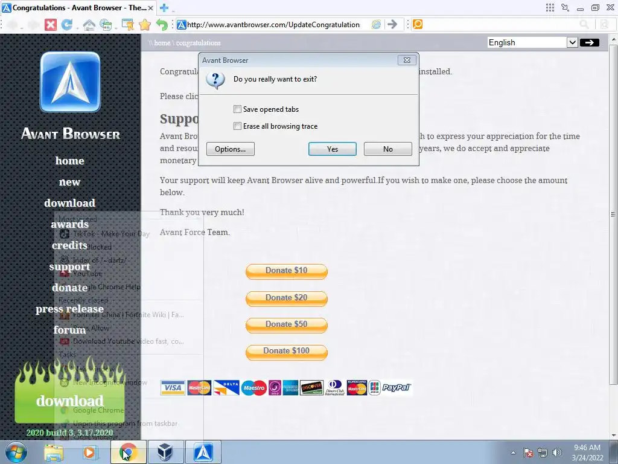
Task: Open the press release sidebar link
Action: [70, 309]
